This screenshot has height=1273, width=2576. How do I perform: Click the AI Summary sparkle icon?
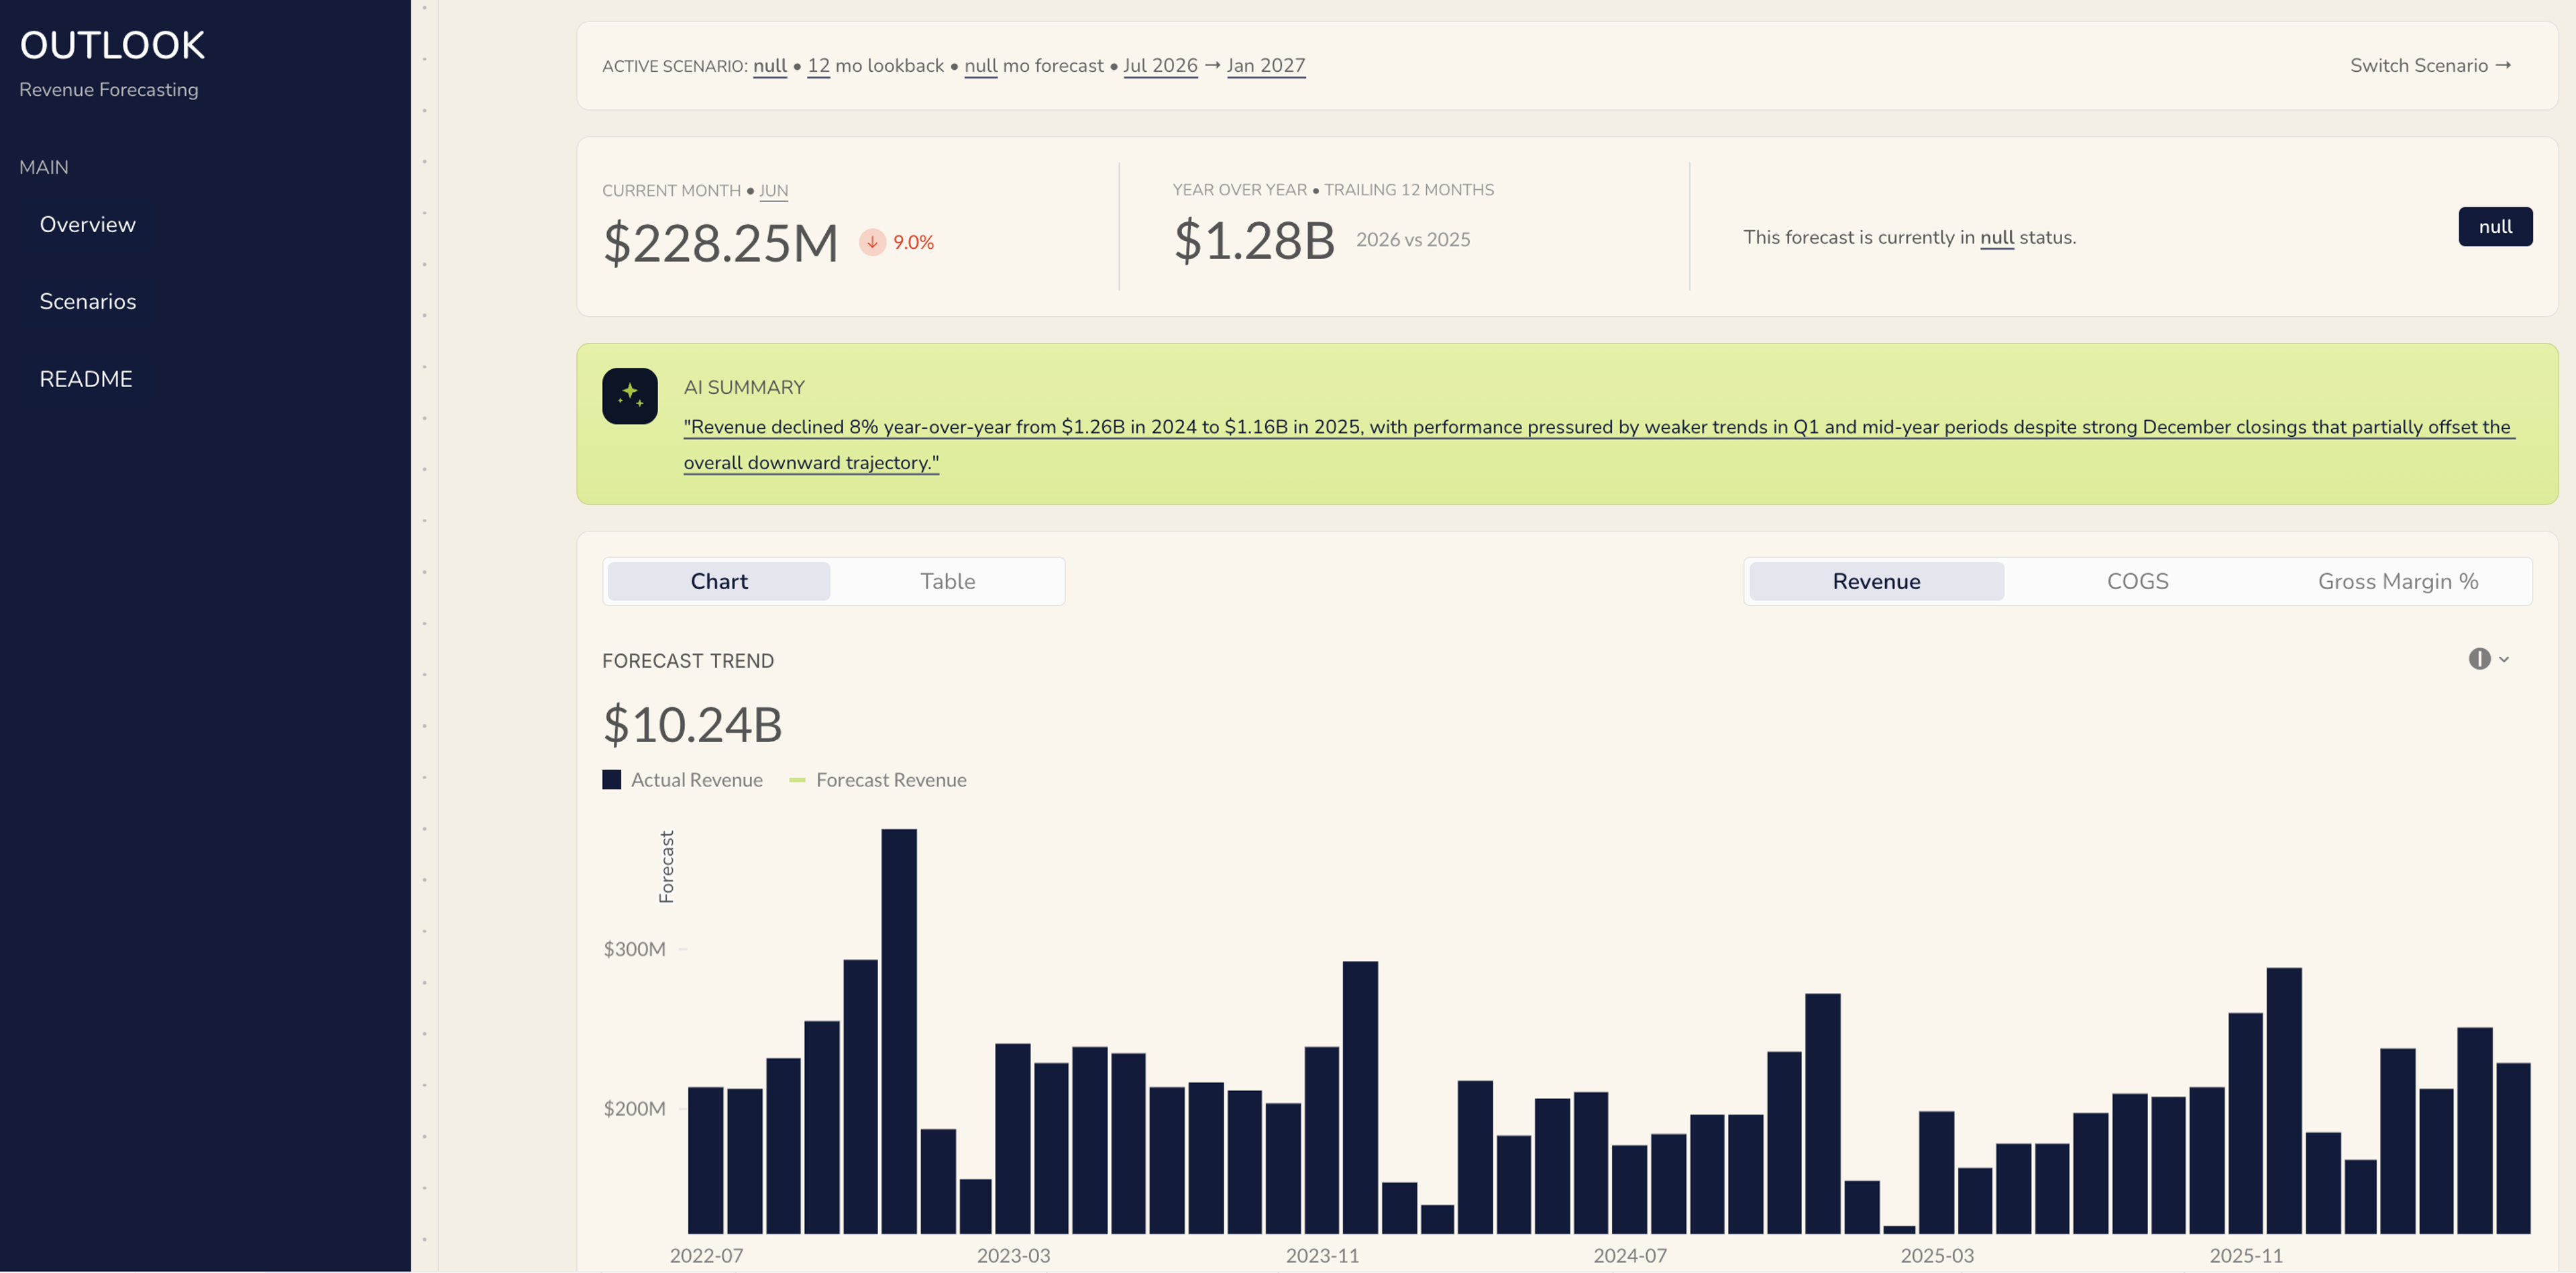[x=630, y=396]
